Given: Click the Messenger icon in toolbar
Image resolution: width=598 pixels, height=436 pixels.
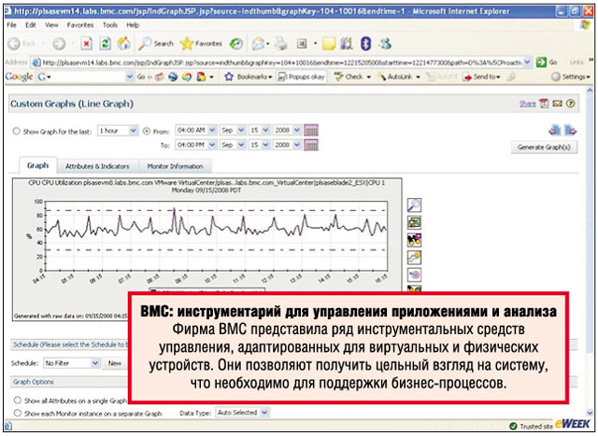Looking at the screenshot, I should (x=385, y=44).
